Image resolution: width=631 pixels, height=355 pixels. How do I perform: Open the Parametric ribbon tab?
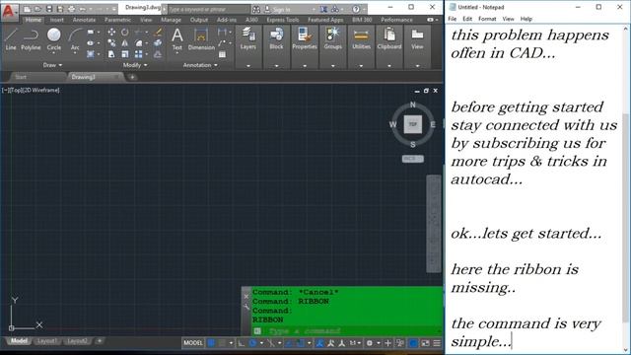117,20
